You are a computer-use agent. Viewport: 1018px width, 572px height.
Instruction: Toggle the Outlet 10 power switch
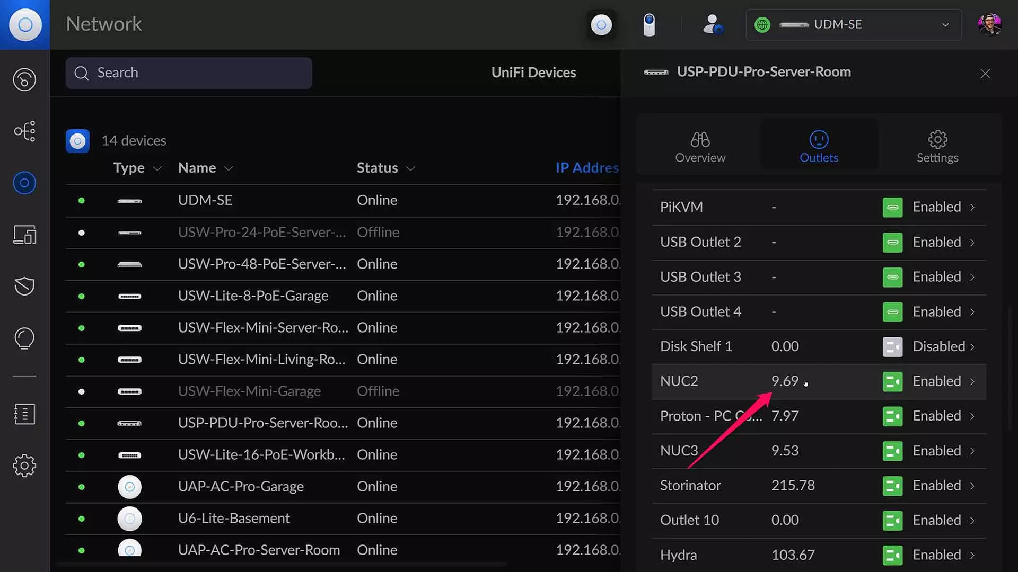892,521
